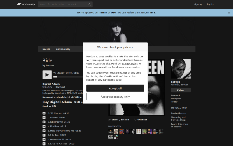Play track 2 Dreams

click(44, 118)
